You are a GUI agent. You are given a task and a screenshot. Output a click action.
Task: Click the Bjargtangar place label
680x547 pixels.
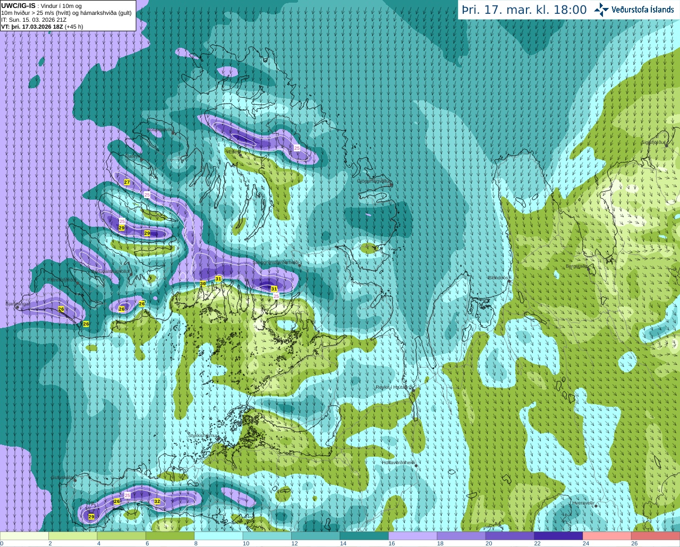tap(18, 304)
